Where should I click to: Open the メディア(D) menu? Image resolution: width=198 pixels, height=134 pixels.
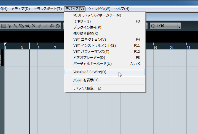[x=21, y=9]
